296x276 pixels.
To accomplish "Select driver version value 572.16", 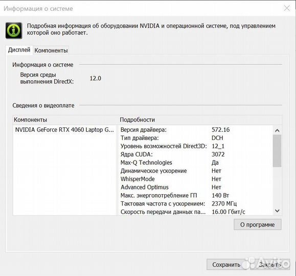I will tap(220, 130).
